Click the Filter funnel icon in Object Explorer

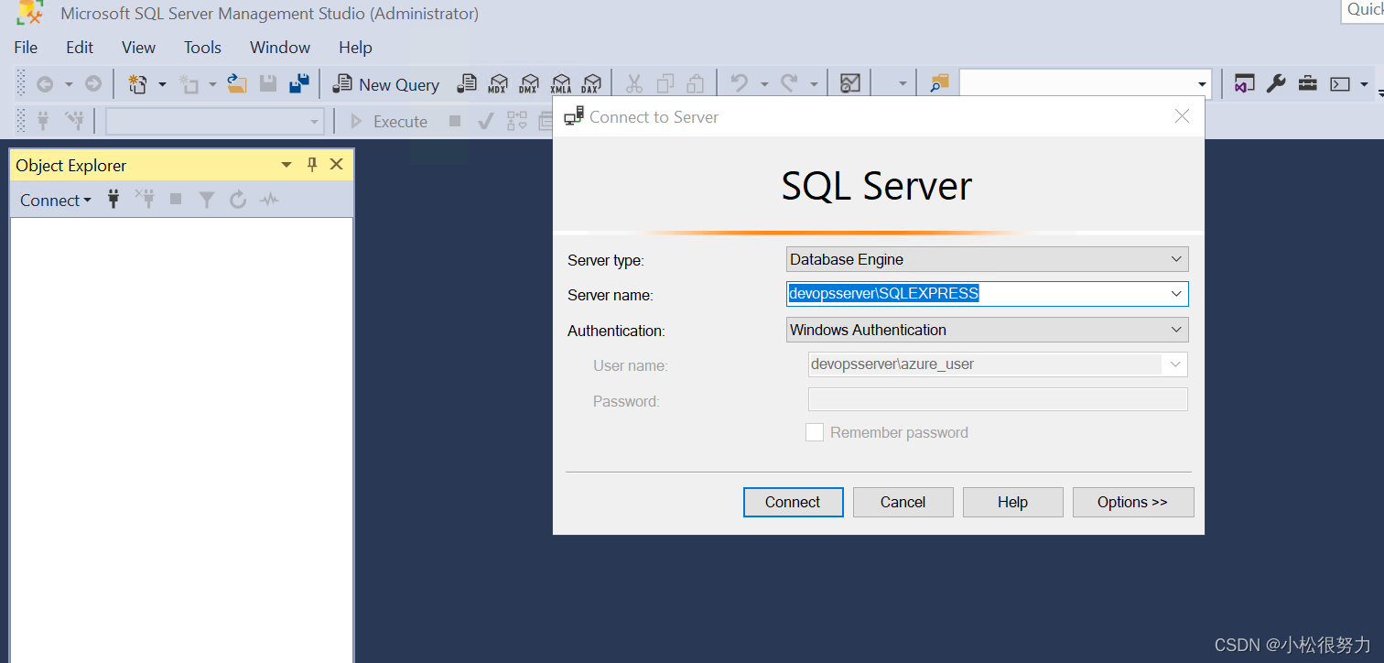pyautogui.click(x=207, y=200)
